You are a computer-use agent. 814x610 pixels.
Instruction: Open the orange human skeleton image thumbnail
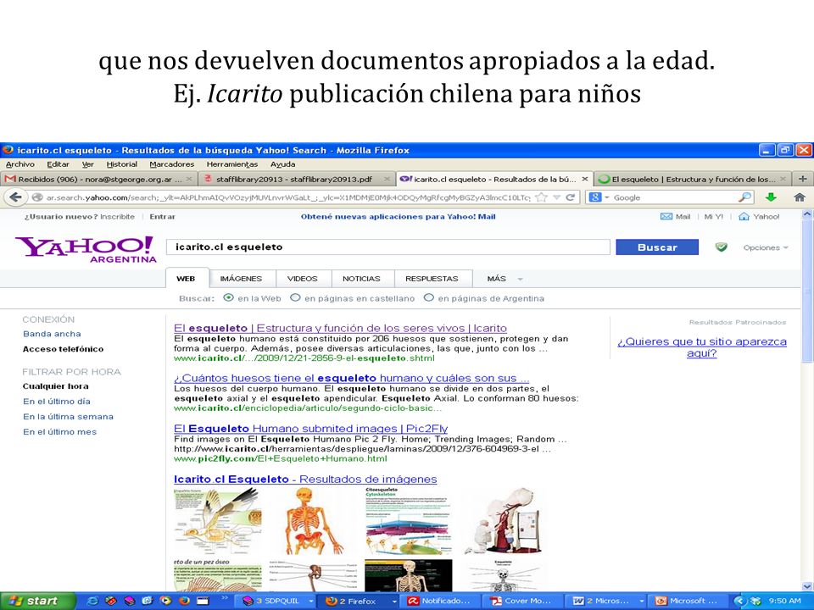tap(315, 522)
